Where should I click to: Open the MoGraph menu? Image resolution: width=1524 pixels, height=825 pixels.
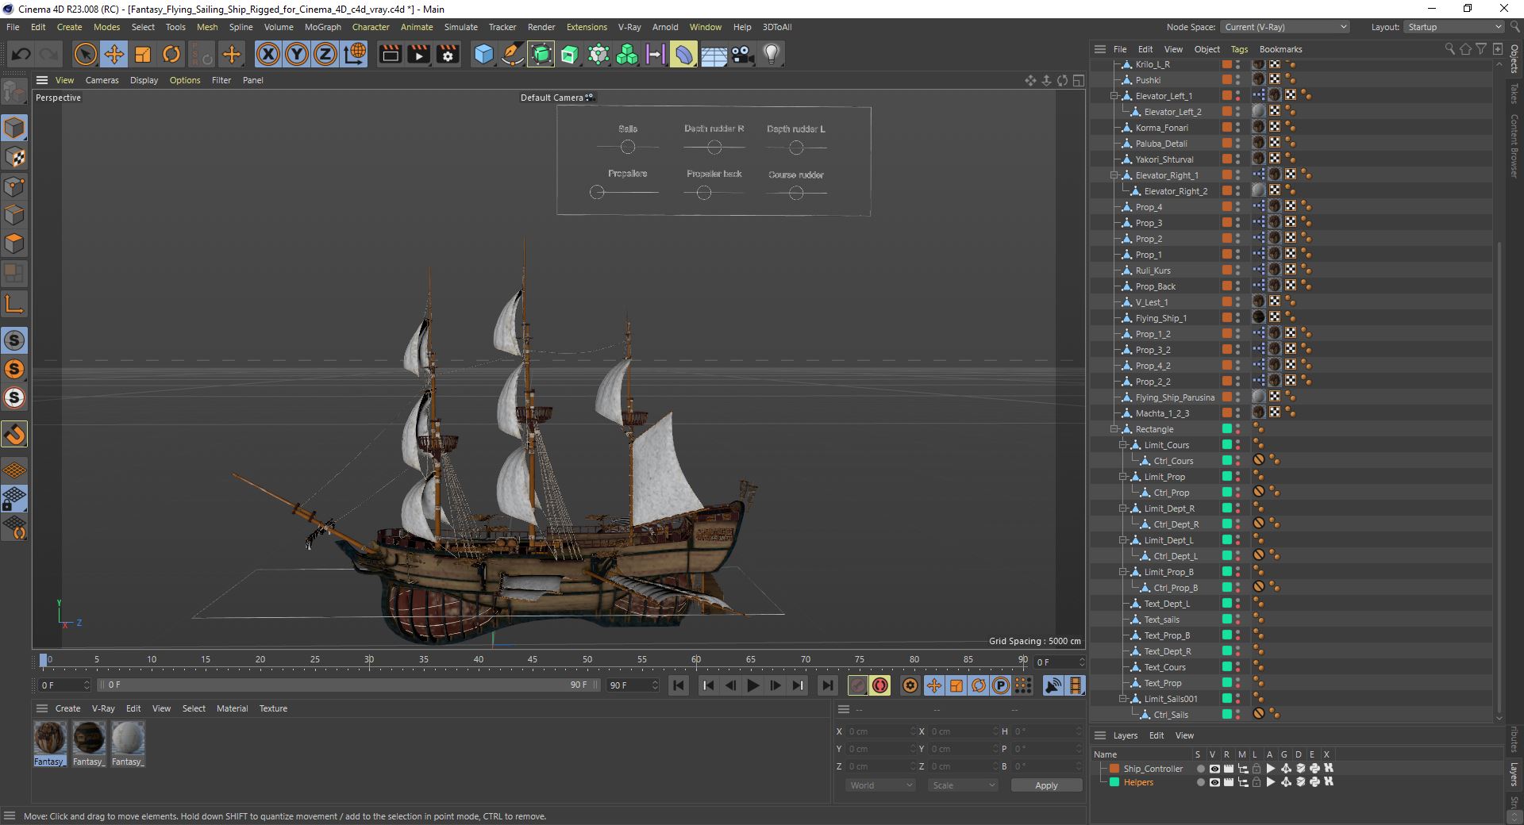pyautogui.click(x=322, y=27)
